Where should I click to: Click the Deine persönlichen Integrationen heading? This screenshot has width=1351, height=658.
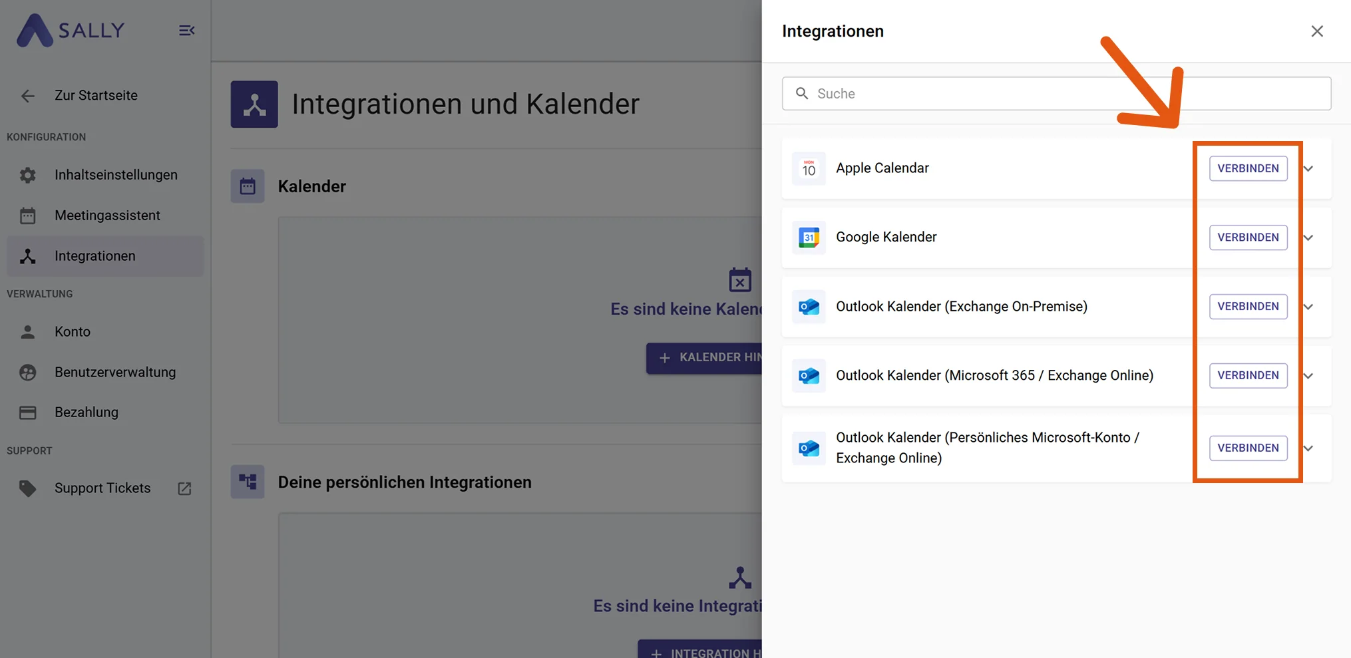[x=405, y=482]
